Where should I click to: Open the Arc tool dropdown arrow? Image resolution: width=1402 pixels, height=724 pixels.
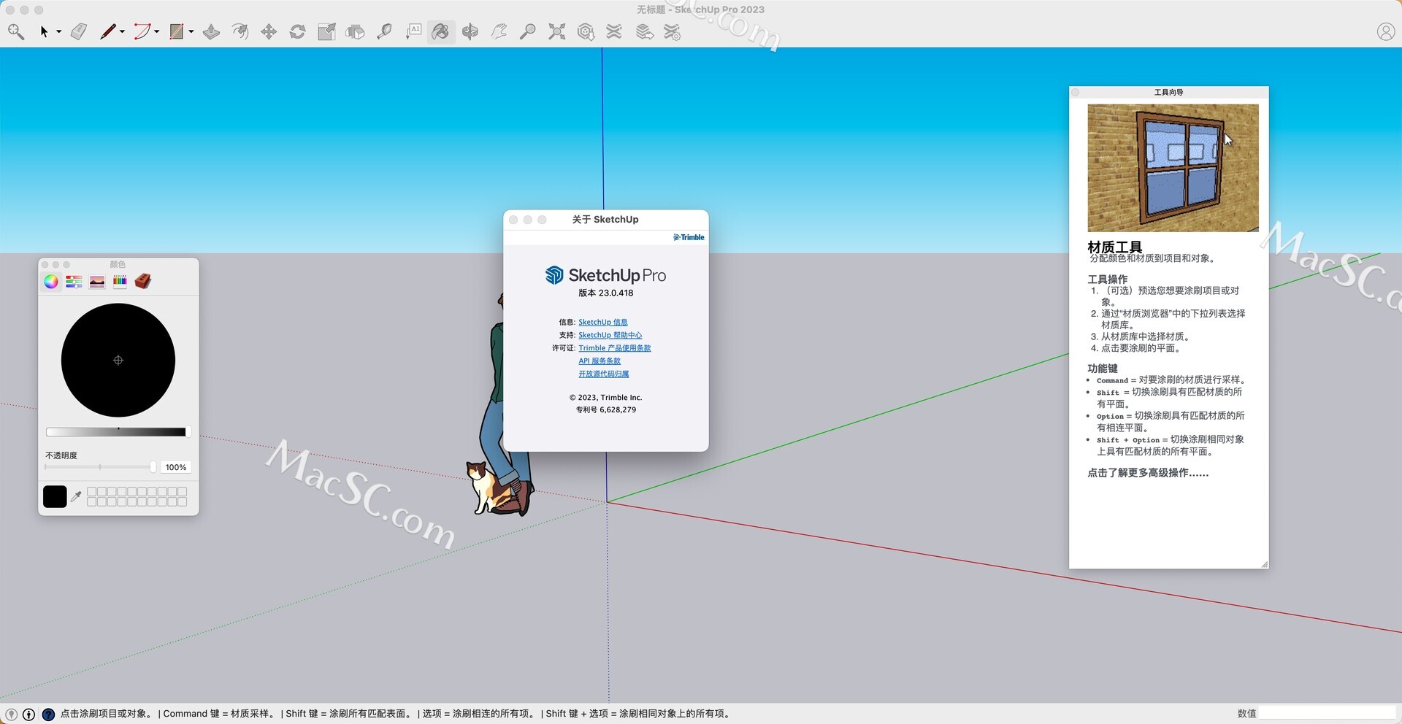156,32
